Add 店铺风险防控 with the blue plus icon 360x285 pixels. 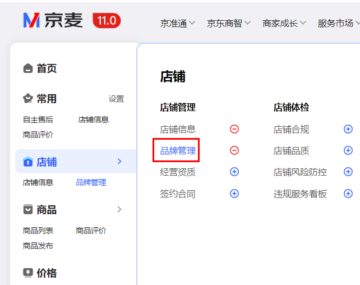click(348, 172)
